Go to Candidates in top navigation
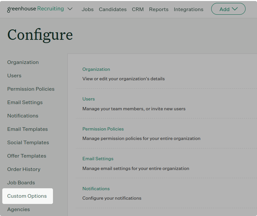The width and height of the screenshot is (257, 216). [x=112, y=9]
